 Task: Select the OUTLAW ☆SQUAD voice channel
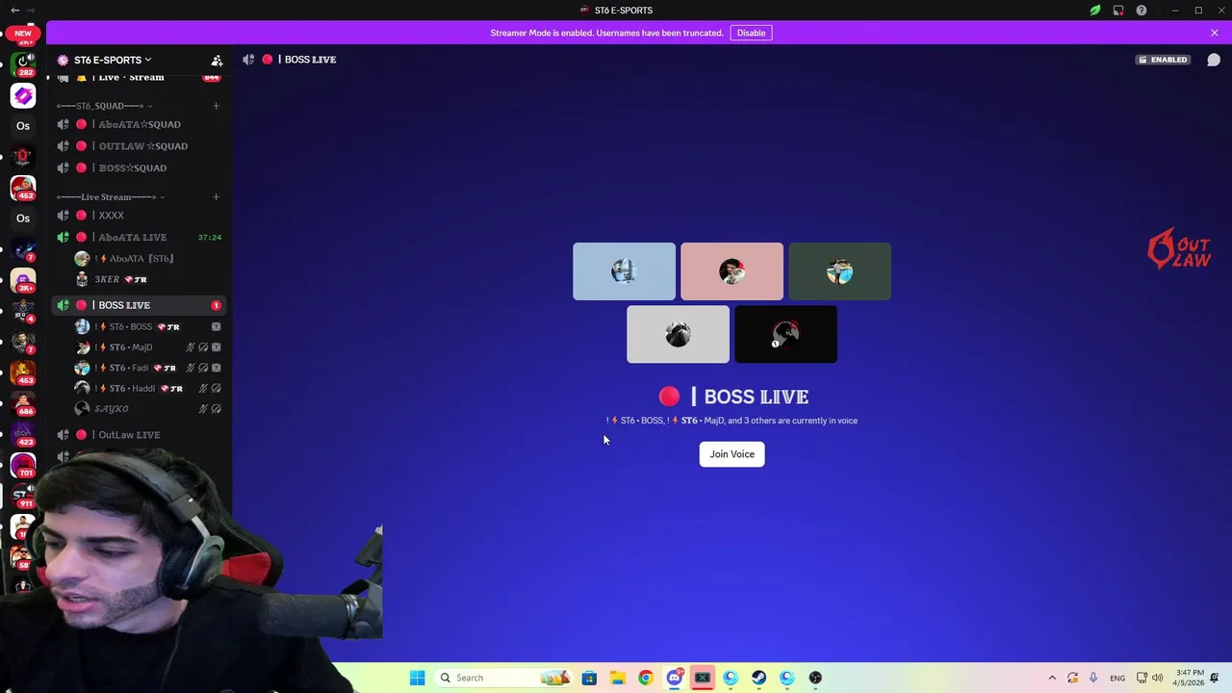[139, 146]
